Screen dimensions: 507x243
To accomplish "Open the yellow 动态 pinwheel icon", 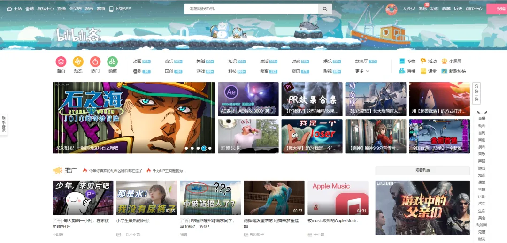I will (78, 61).
